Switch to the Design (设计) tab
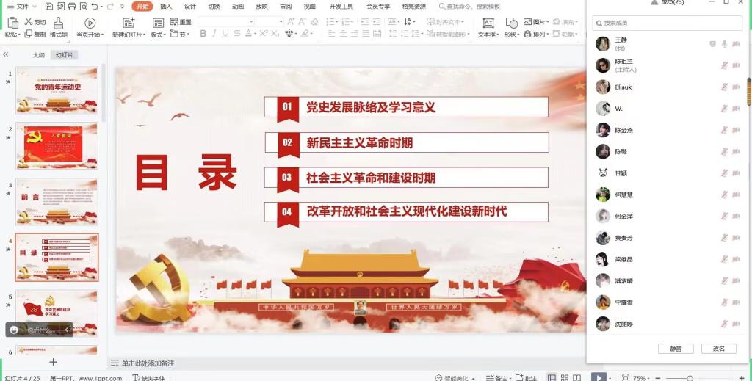 (190, 6)
